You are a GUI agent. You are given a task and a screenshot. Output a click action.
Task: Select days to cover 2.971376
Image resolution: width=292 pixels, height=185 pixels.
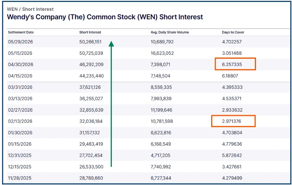pyautogui.click(x=232, y=121)
